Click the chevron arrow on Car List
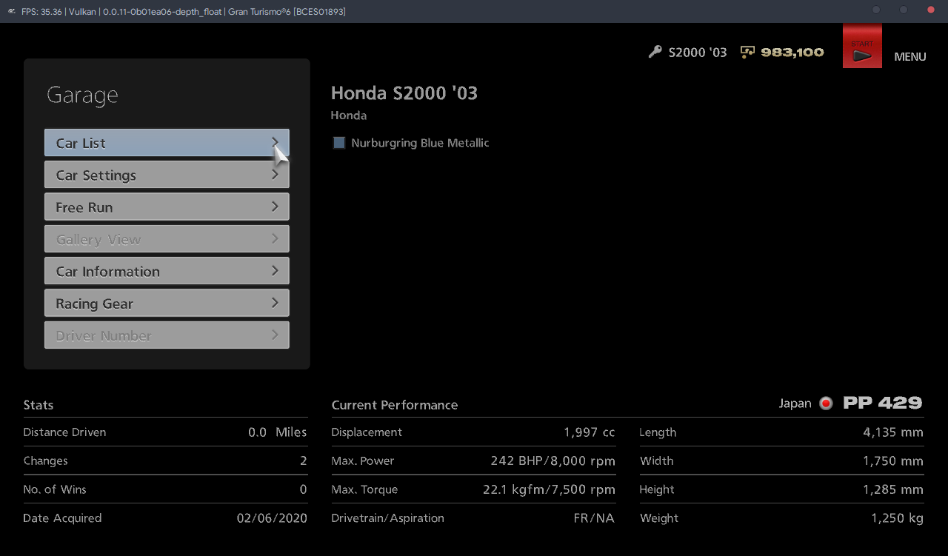The image size is (948, 556). [275, 142]
